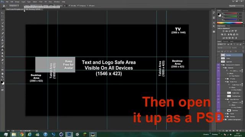Image resolution: width=245 pixels, height=137 pixels.
Task: Click the delete layer trash icon
Action: 240,131
